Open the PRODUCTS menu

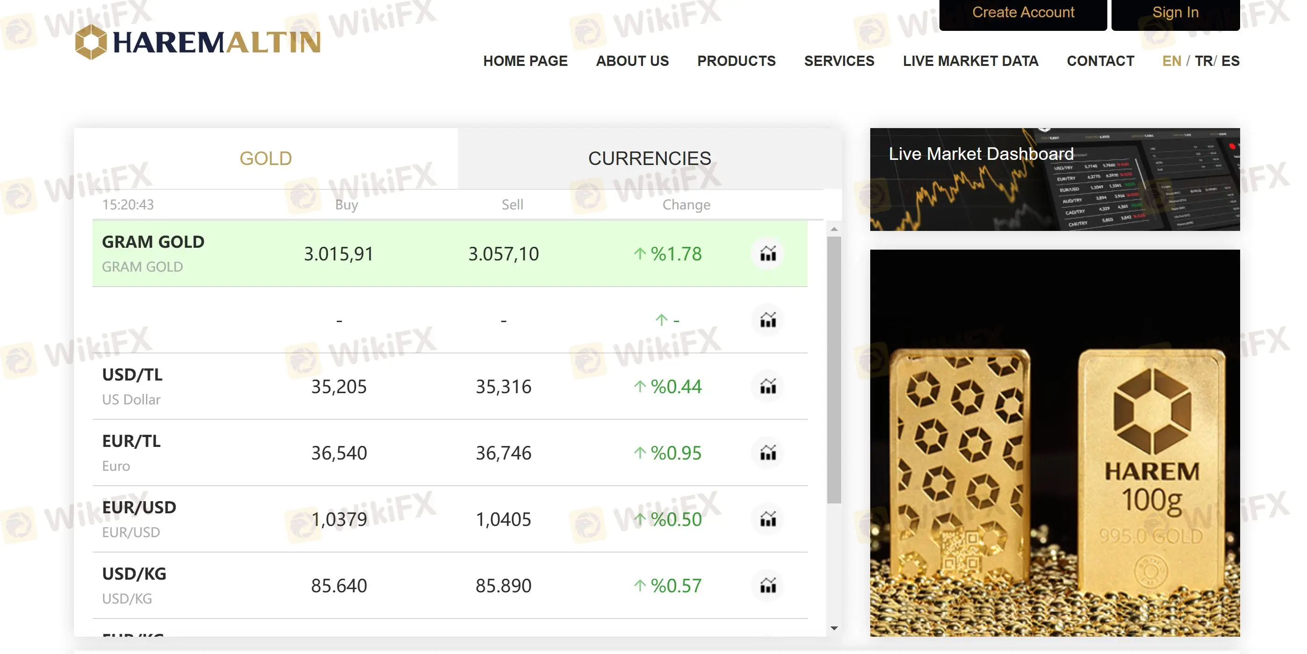click(x=736, y=61)
